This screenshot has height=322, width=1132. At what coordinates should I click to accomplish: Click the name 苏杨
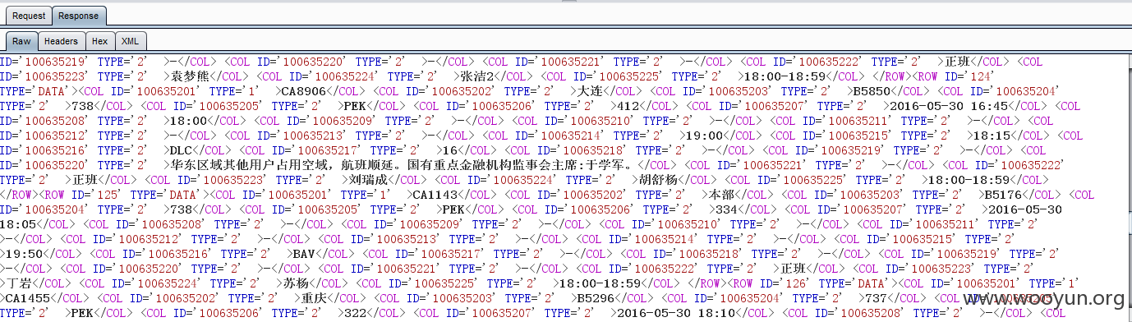[297, 283]
